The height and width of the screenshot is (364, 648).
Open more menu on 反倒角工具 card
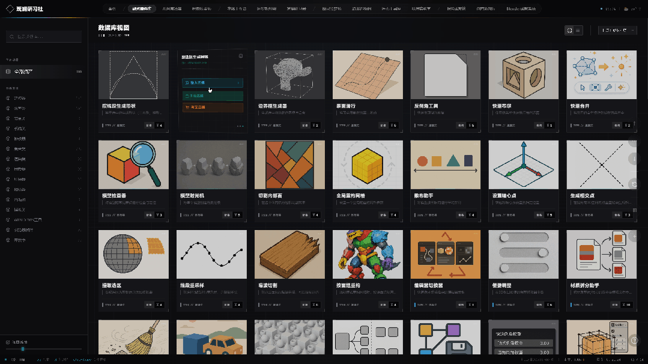pyautogui.click(x=476, y=54)
